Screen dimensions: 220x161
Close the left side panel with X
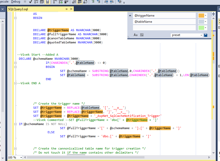tap(3, 9)
